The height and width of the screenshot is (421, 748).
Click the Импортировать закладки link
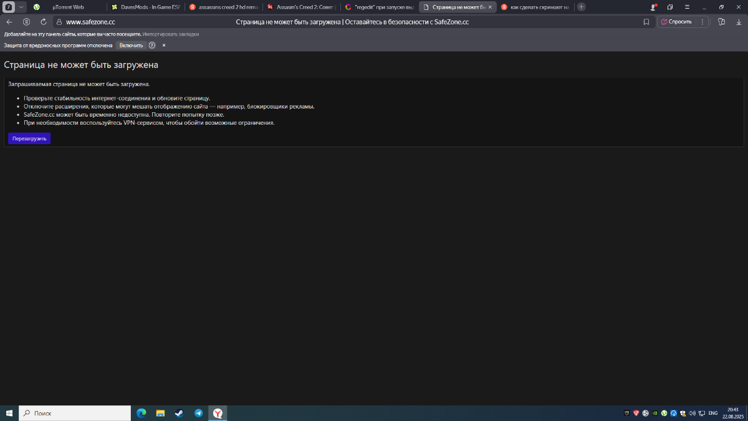(171, 34)
